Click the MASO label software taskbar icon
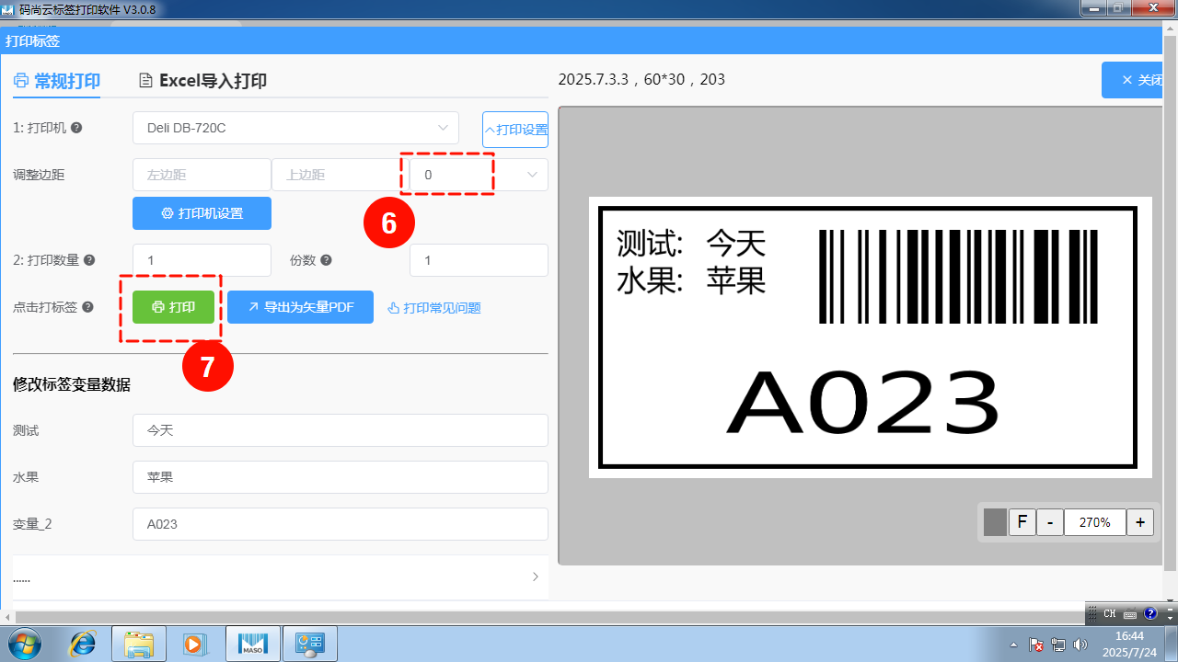 pyautogui.click(x=253, y=644)
